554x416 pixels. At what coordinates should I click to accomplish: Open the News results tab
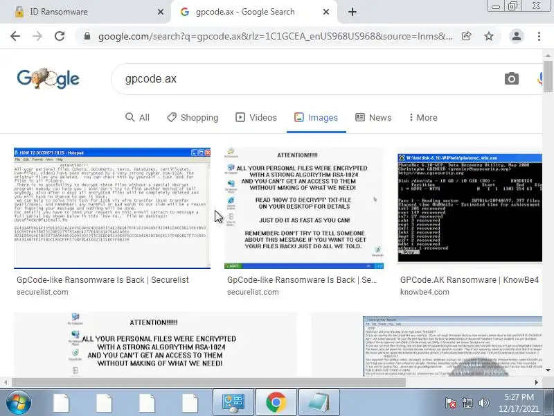coord(373,117)
